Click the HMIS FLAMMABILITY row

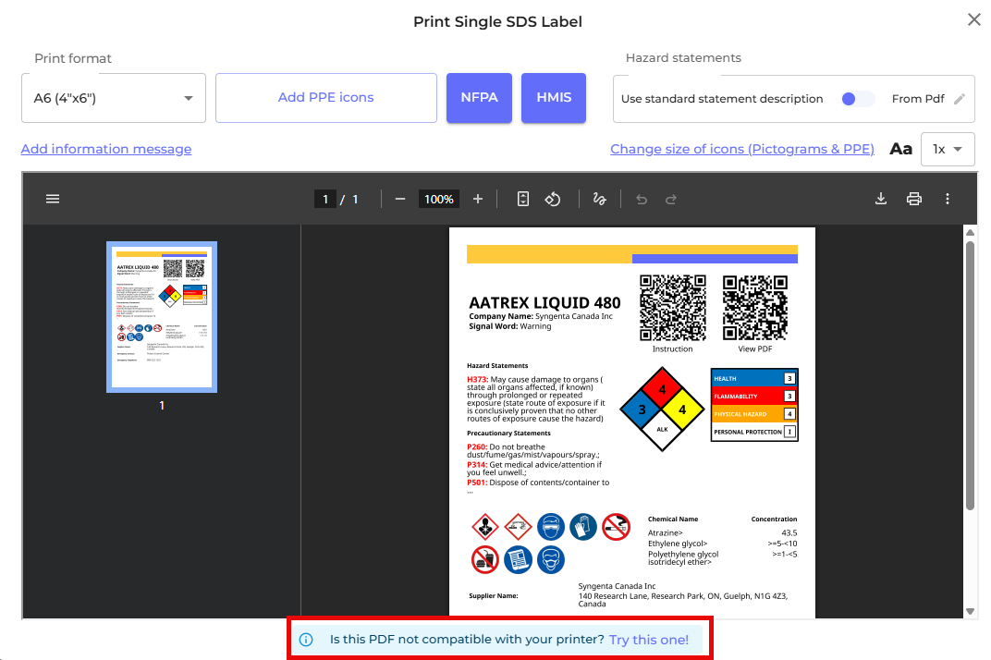tap(754, 396)
